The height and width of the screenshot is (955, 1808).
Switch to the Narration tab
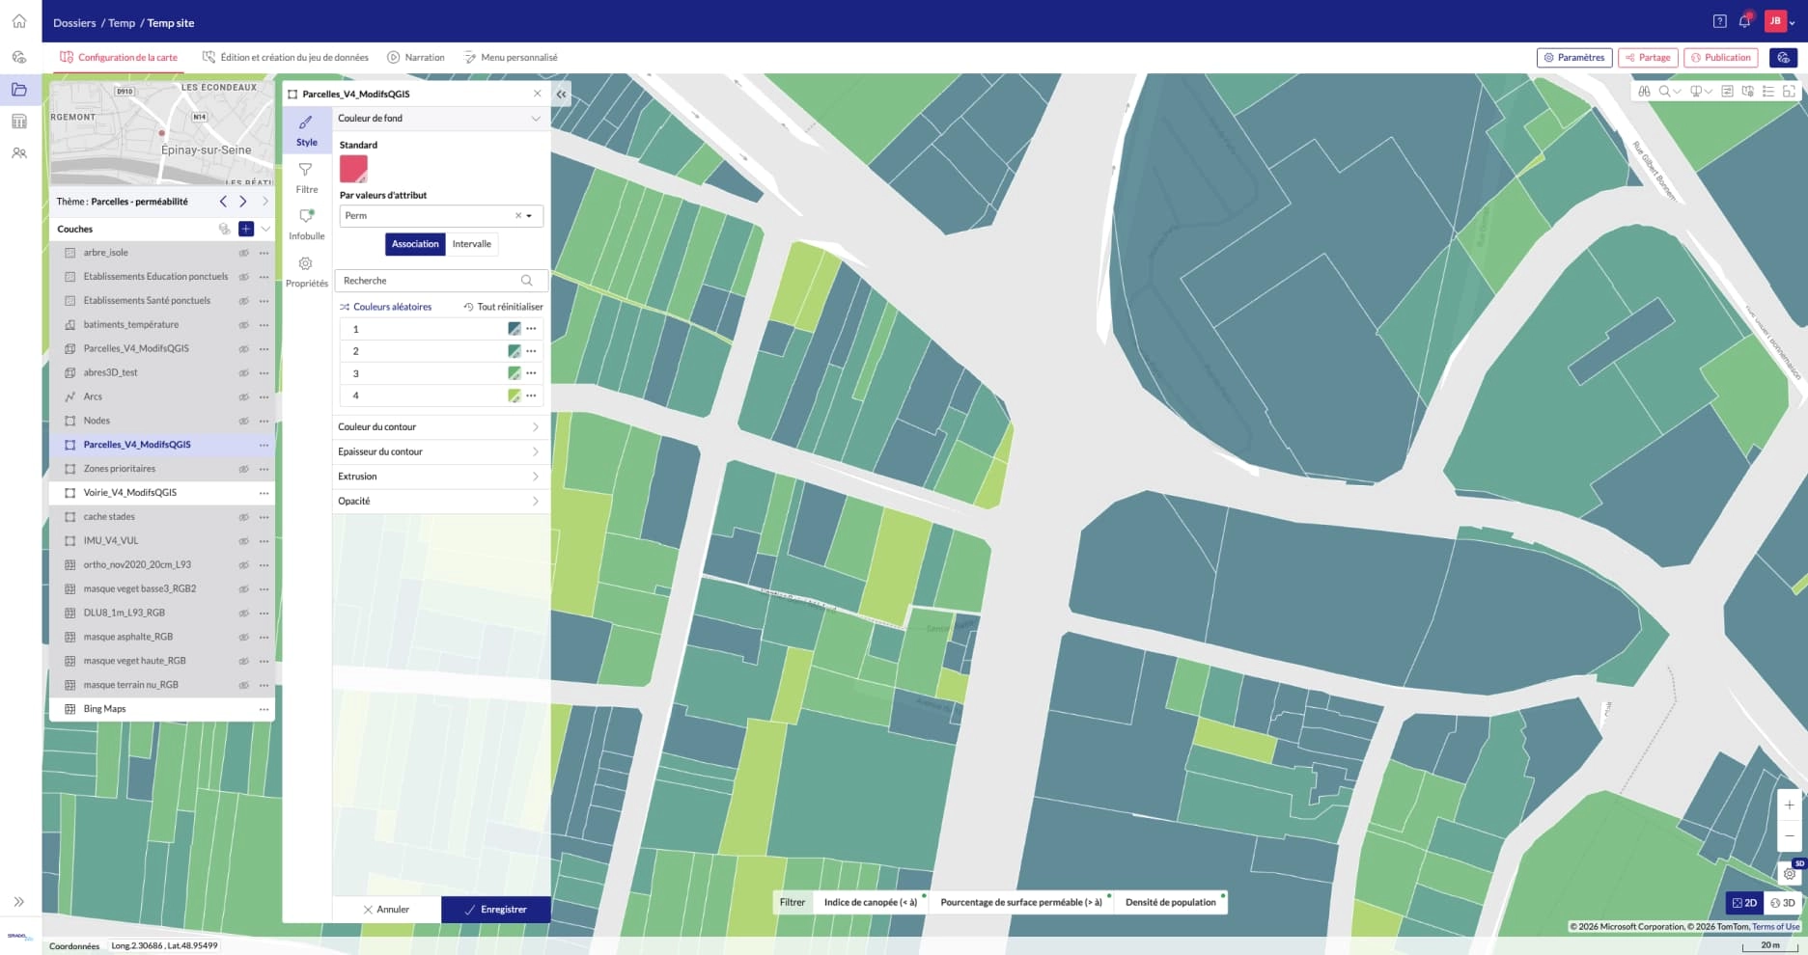click(x=416, y=58)
